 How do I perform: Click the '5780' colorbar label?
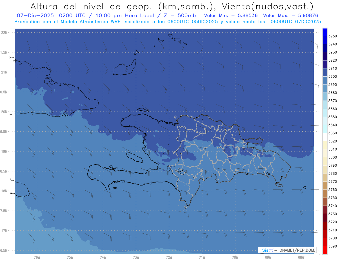332,173
